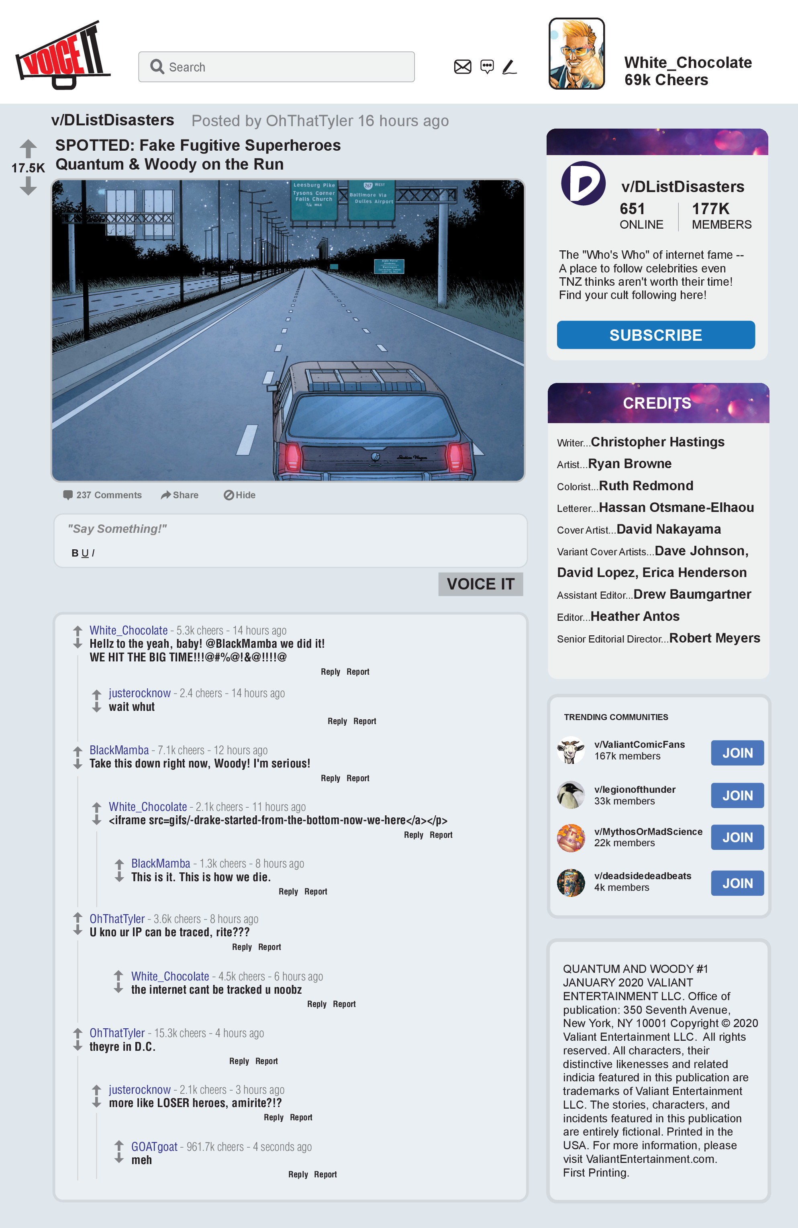Click the search magnifying glass icon
The height and width of the screenshot is (1228, 798).
[159, 66]
